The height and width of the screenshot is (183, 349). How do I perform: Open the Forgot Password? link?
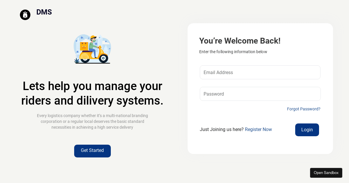click(x=304, y=109)
